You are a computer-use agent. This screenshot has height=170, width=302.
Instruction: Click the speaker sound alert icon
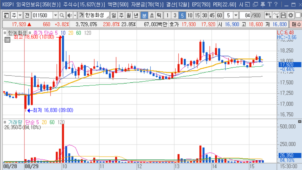point(69,15)
